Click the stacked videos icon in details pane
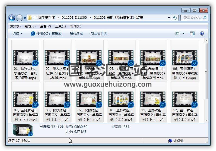The width and height of the screenshot is (216, 151). click(23, 130)
